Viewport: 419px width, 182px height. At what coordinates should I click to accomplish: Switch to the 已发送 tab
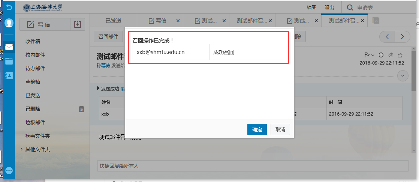[113, 21]
